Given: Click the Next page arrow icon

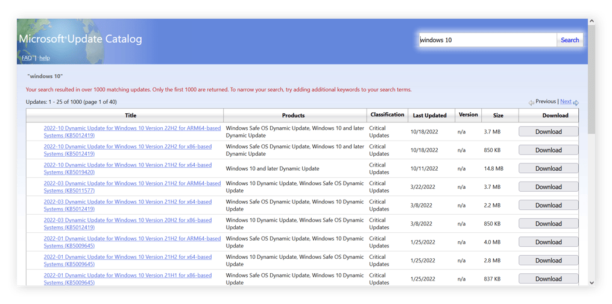Looking at the screenshot, I should [x=576, y=103].
